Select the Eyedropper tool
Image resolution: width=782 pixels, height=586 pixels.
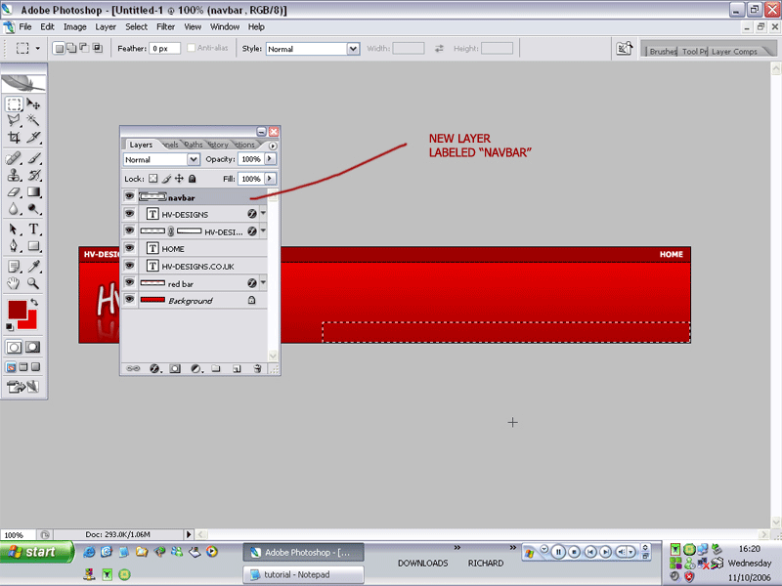click(33, 267)
